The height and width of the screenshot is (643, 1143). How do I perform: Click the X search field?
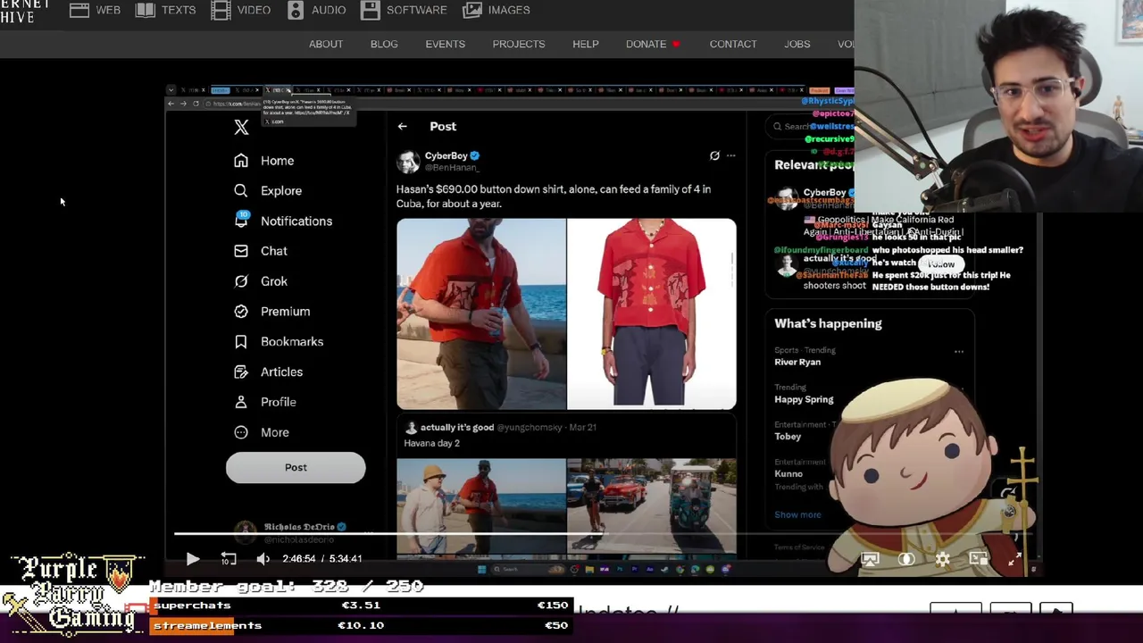point(813,127)
